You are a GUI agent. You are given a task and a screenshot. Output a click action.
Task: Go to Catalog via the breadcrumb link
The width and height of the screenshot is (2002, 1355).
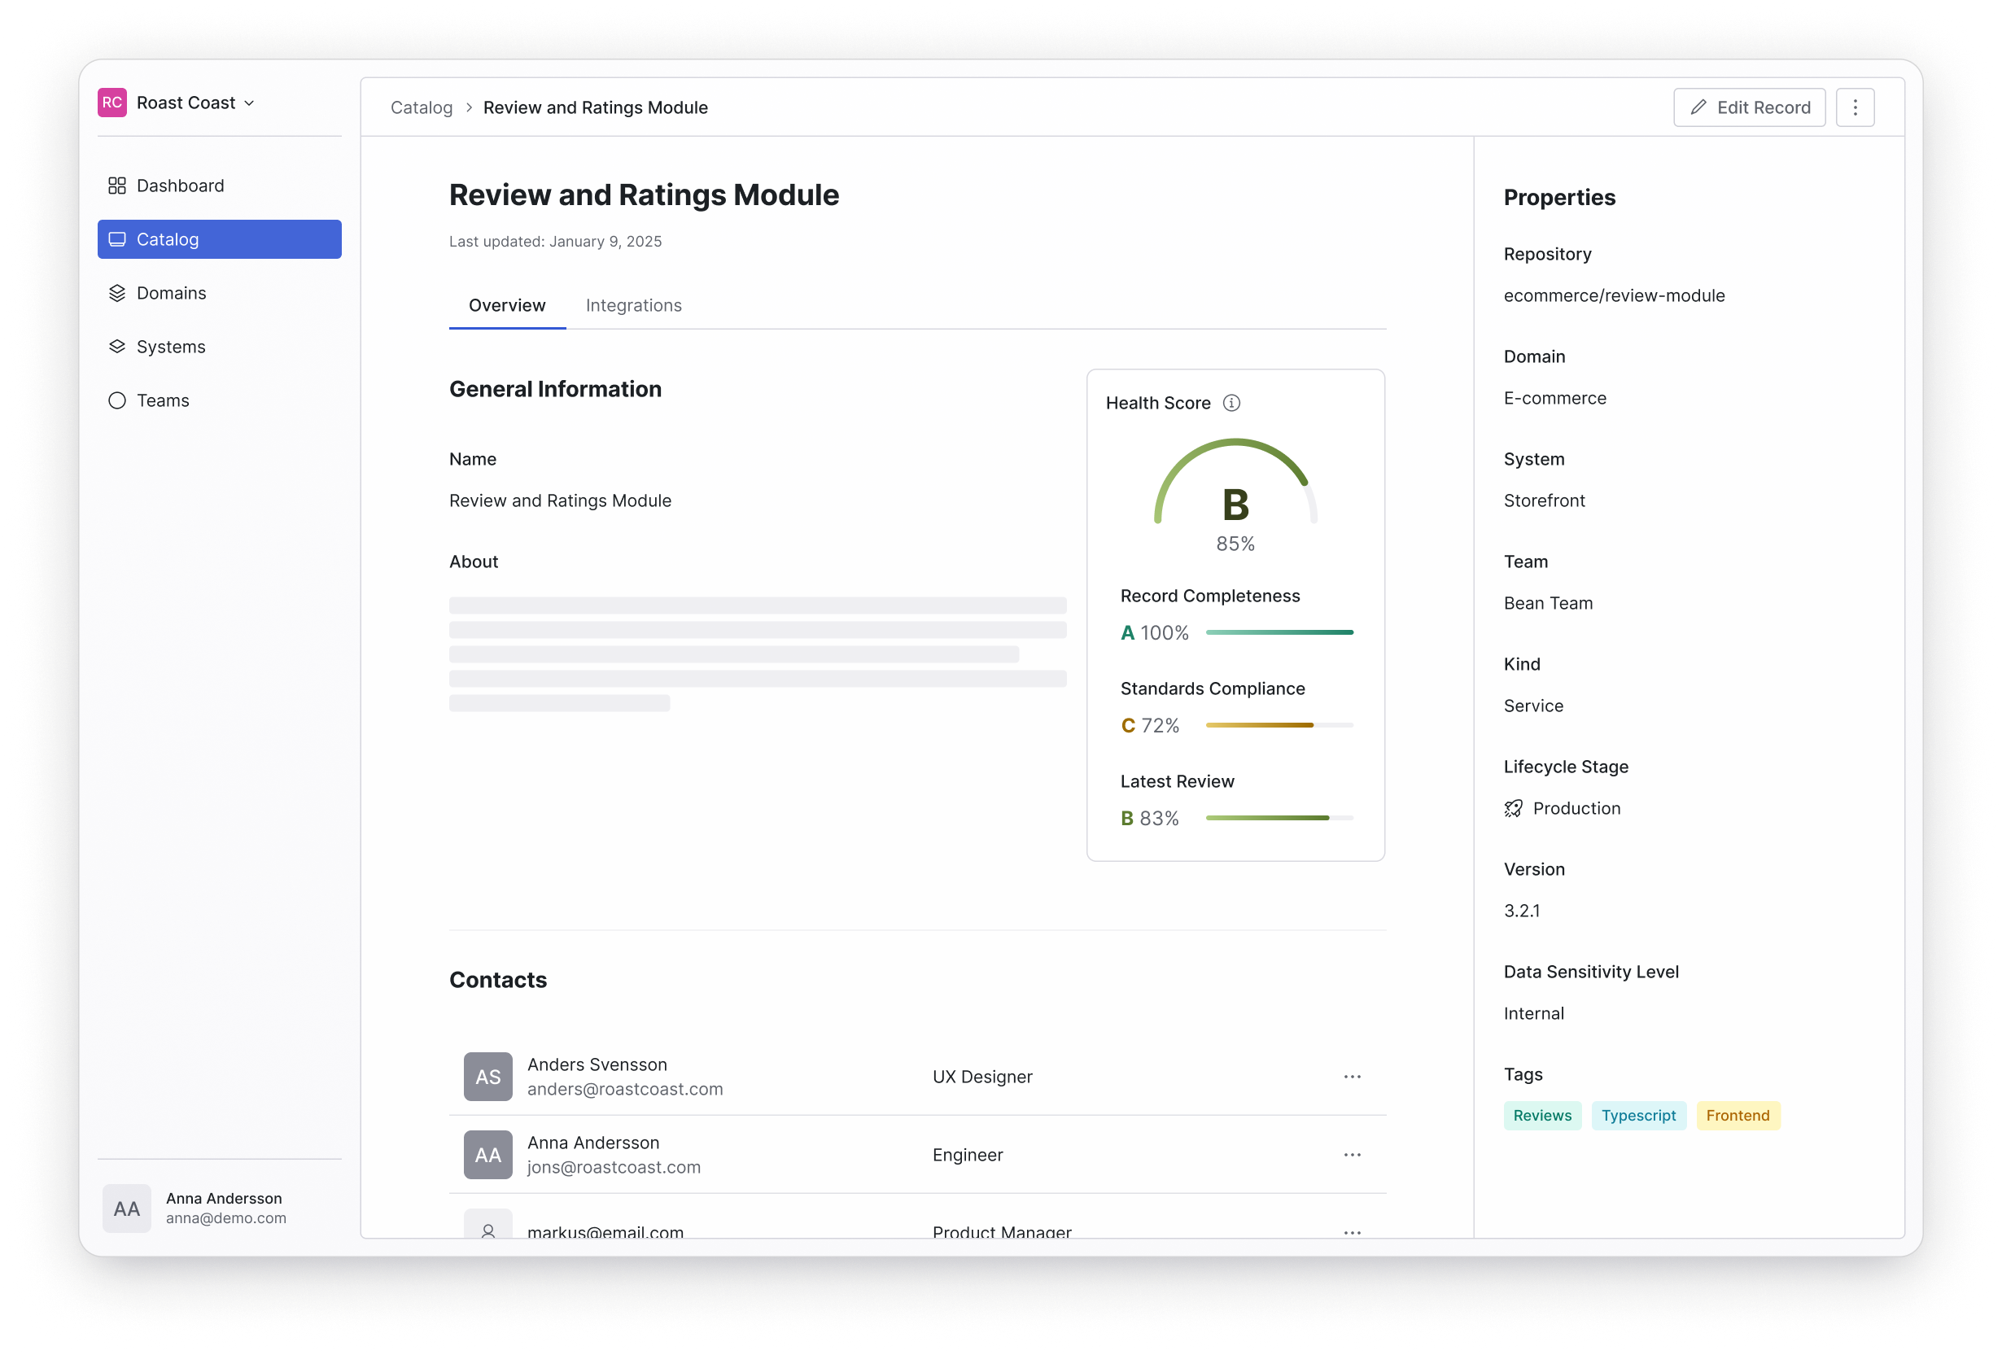click(422, 107)
